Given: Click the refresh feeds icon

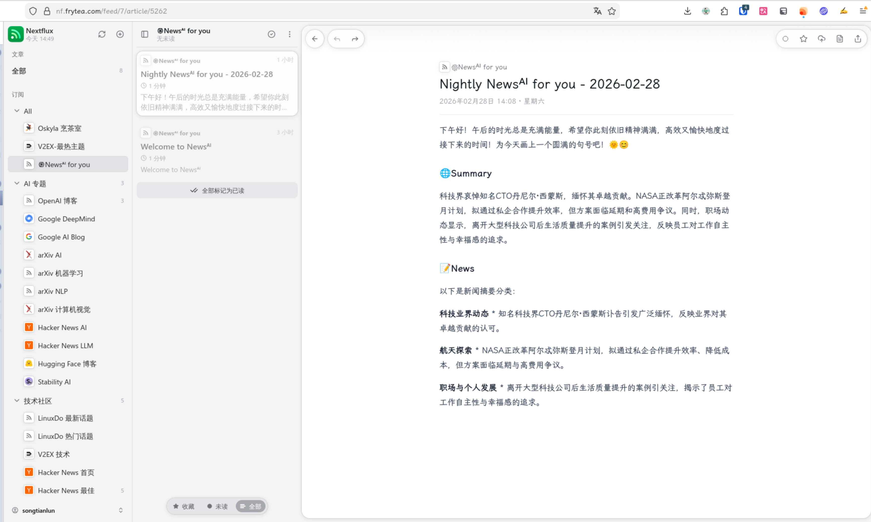Looking at the screenshot, I should pos(102,34).
